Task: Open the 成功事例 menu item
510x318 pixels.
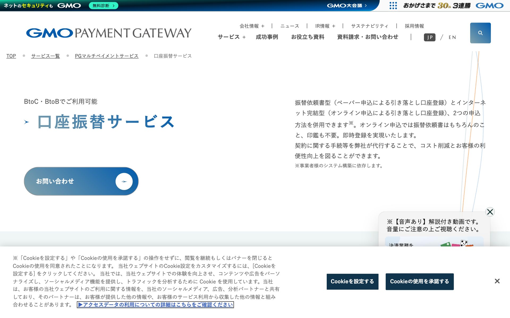Action: pyautogui.click(x=267, y=37)
